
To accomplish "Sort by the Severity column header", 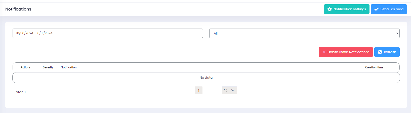I will coord(48,67).
